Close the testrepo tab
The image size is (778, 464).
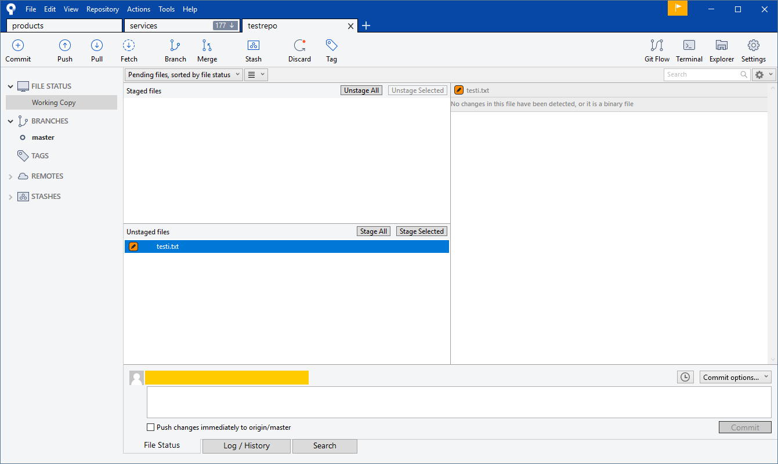(350, 26)
